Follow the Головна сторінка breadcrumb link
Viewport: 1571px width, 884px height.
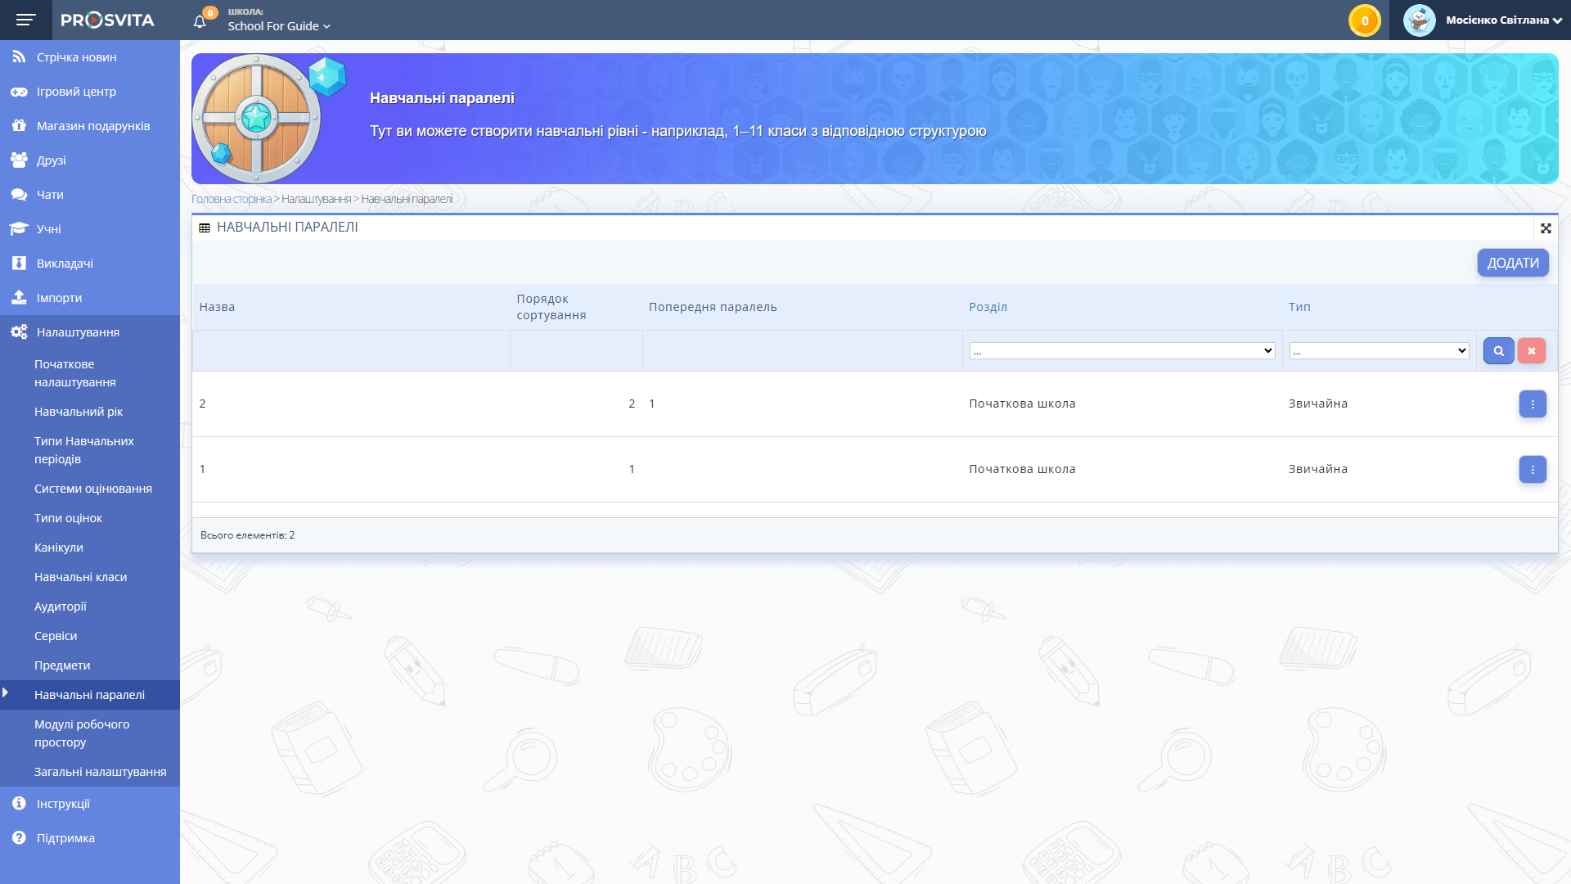tap(231, 199)
